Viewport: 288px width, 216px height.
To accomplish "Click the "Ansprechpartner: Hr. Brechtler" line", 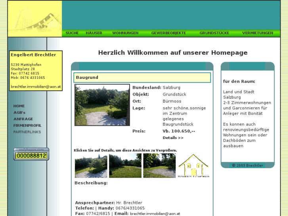I will coord(109,203).
